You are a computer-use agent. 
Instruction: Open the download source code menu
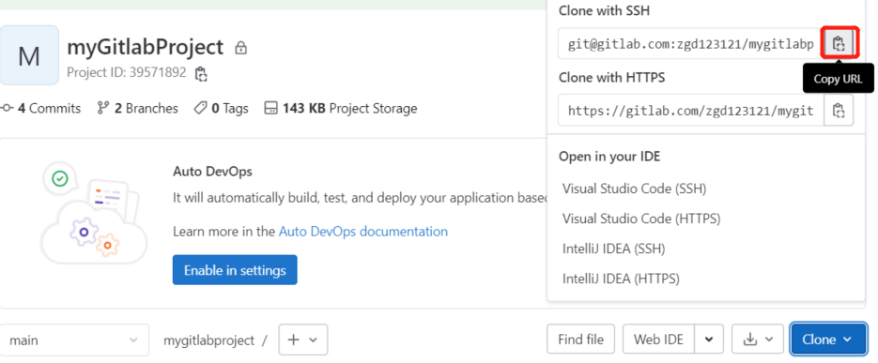point(758,340)
